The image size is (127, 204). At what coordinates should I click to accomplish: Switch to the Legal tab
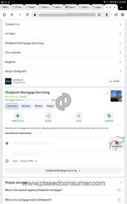click(97, 7)
